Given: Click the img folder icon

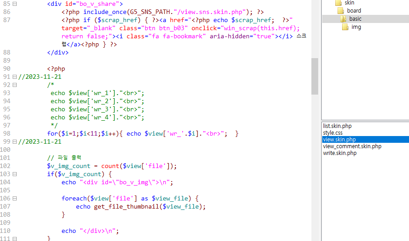Looking at the screenshot, I should tap(345, 27).
